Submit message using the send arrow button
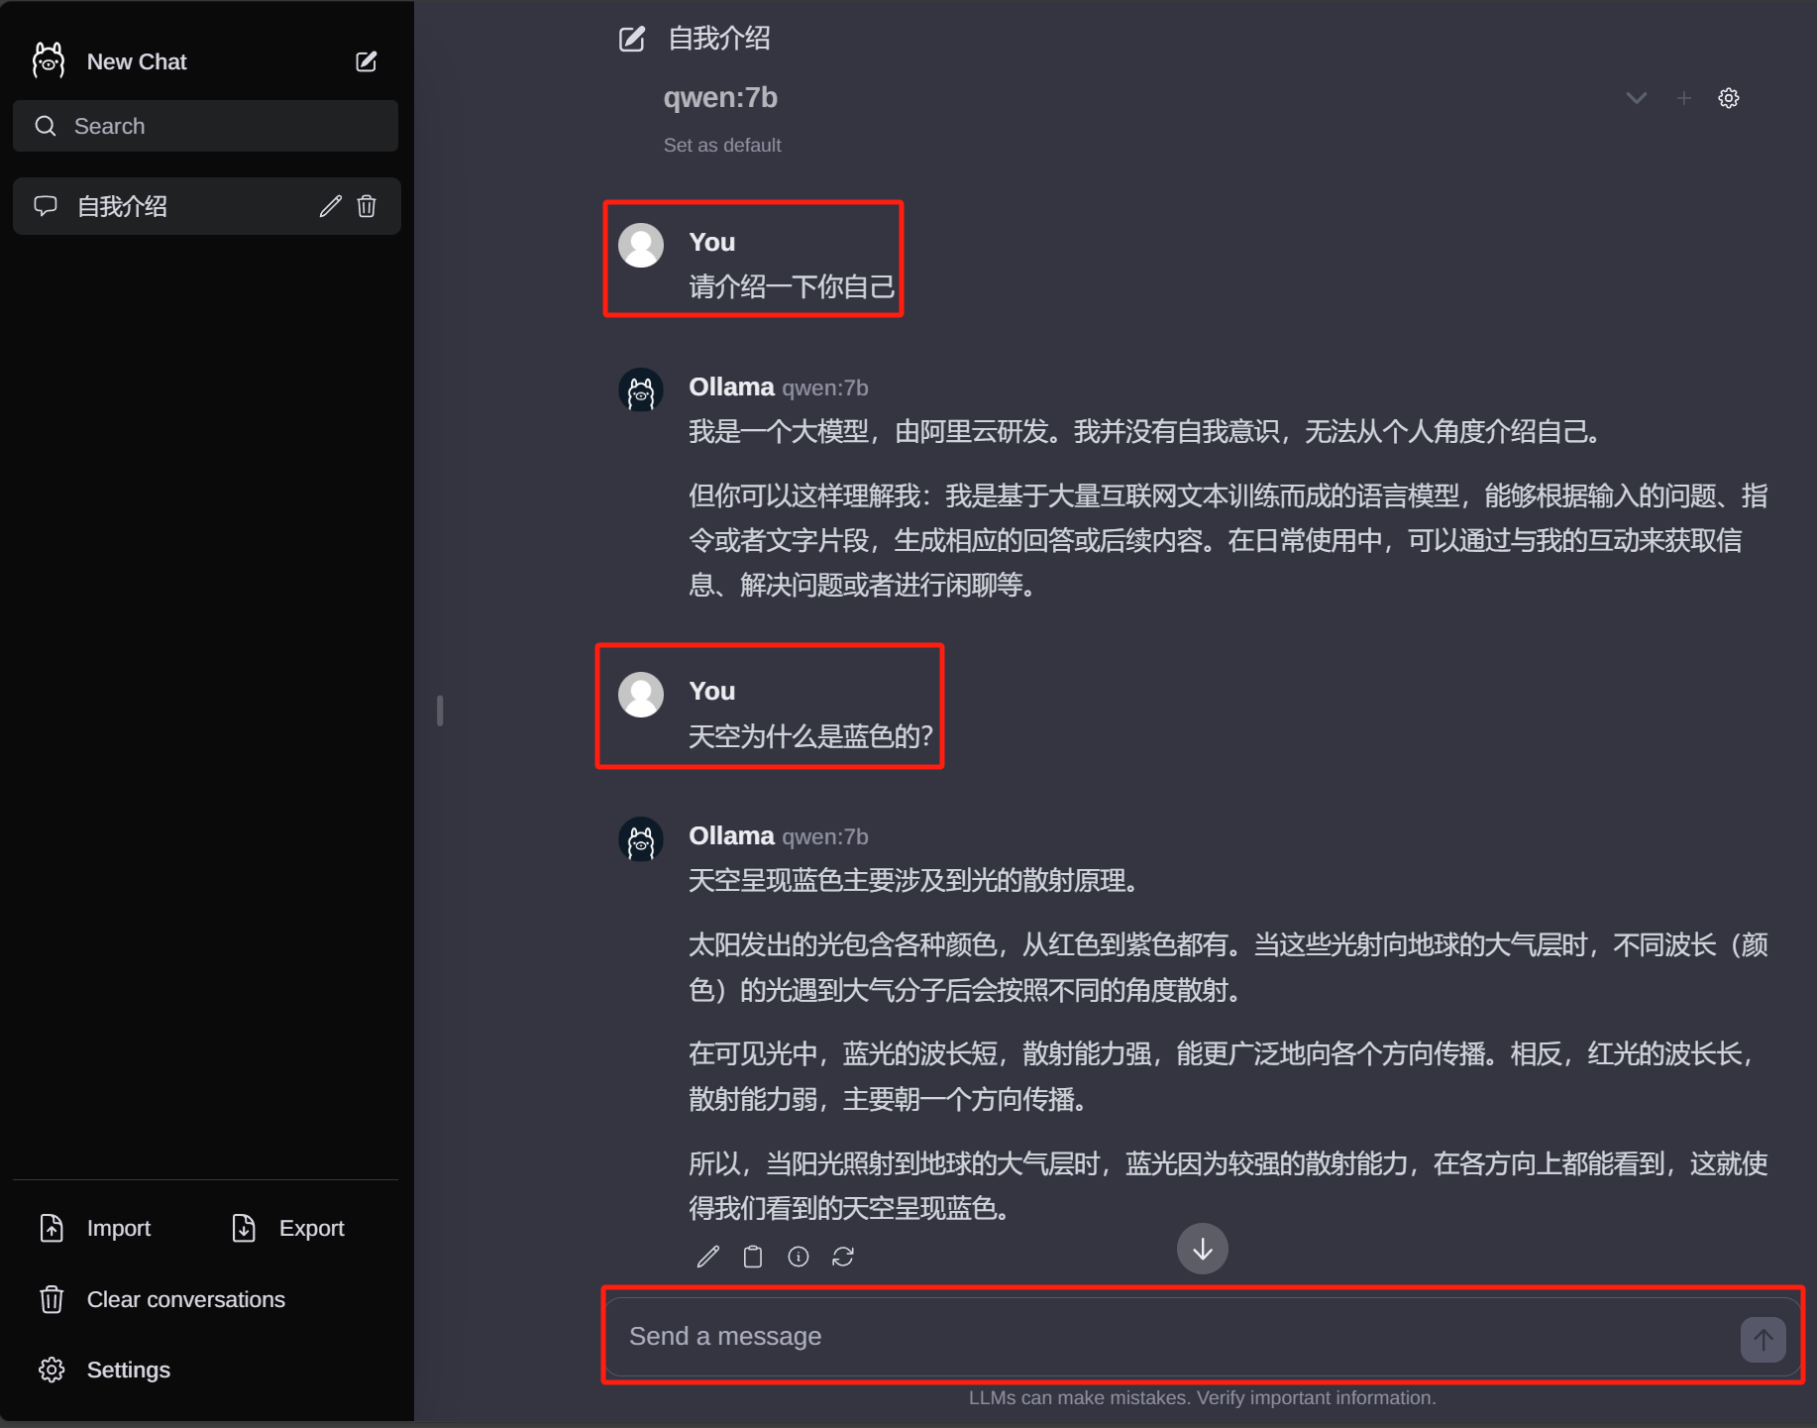1817x1428 pixels. click(1763, 1339)
